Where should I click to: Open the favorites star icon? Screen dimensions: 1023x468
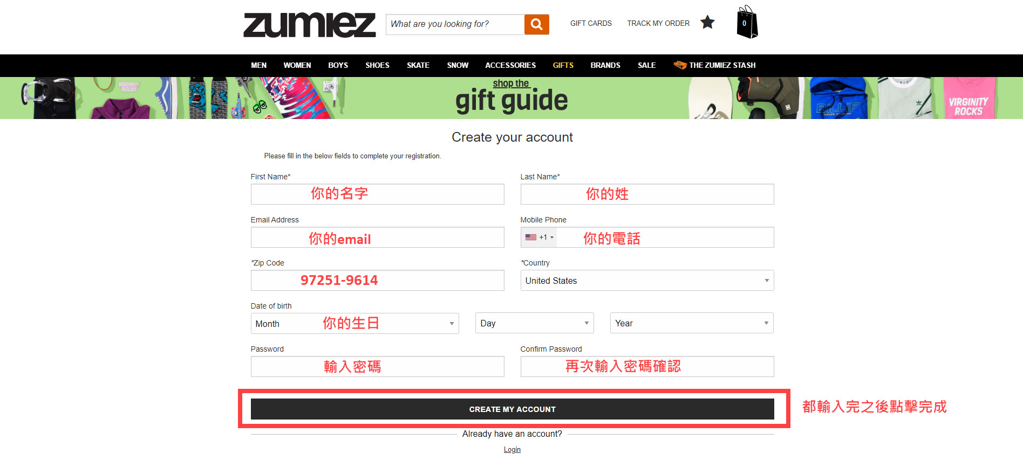tap(707, 23)
